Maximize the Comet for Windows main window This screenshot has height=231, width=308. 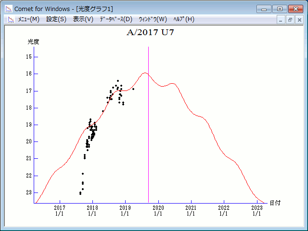pos(279,9)
